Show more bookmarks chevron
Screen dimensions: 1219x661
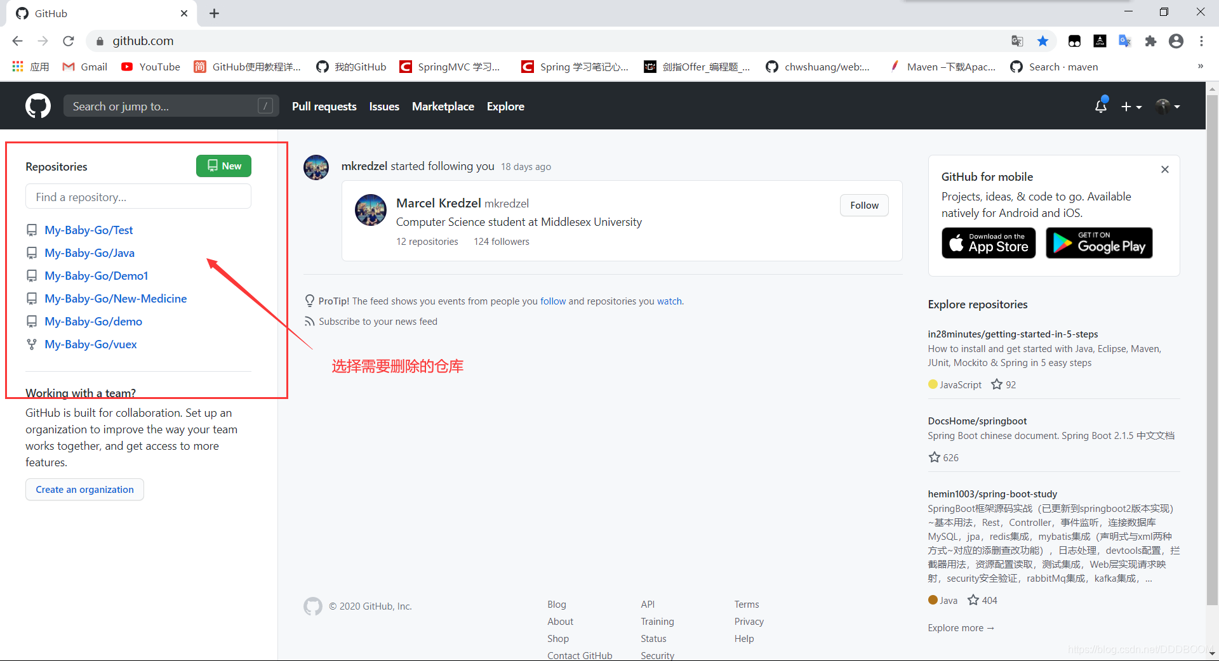click(x=1200, y=66)
